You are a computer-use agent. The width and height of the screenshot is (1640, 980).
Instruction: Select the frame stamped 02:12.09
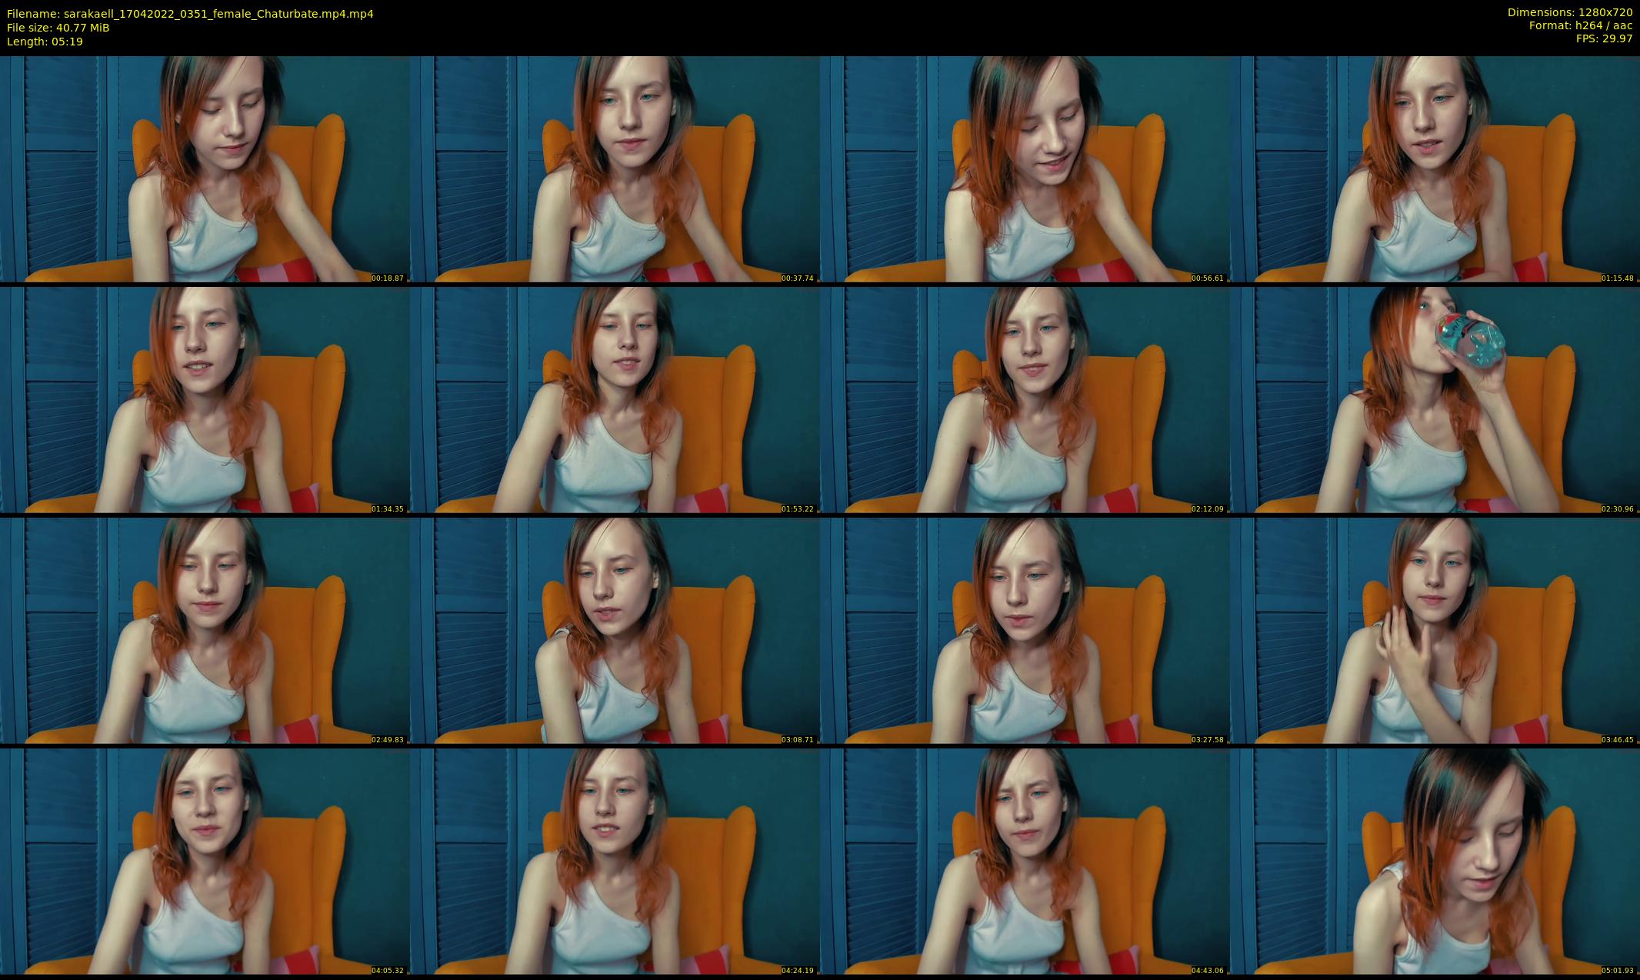(x=1025, y=400)
